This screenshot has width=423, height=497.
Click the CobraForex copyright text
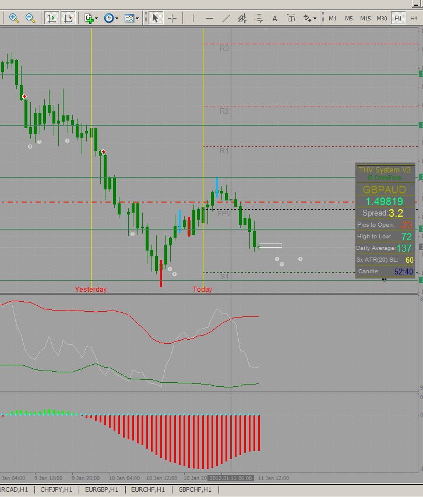pyautogui.click(x=385, y=178)
